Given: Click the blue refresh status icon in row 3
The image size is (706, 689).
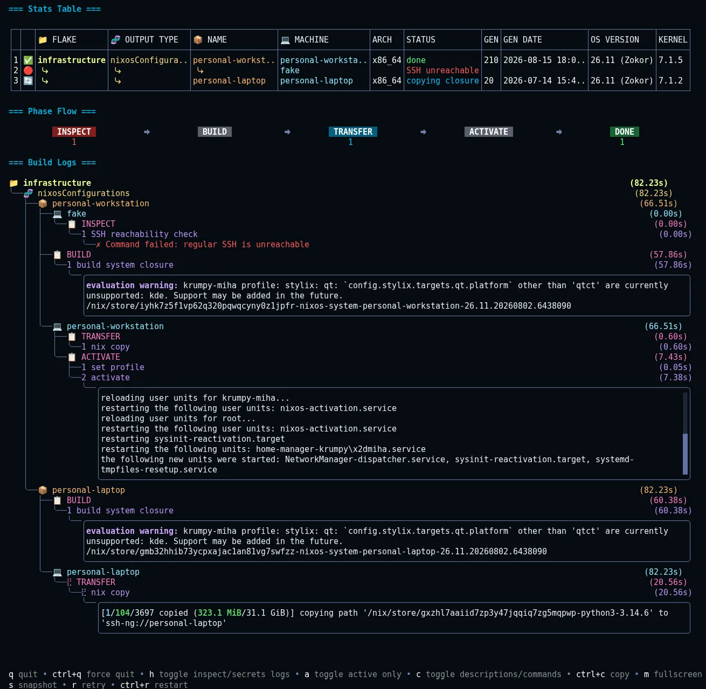Looking at the screenshot, I should (28, 81).
